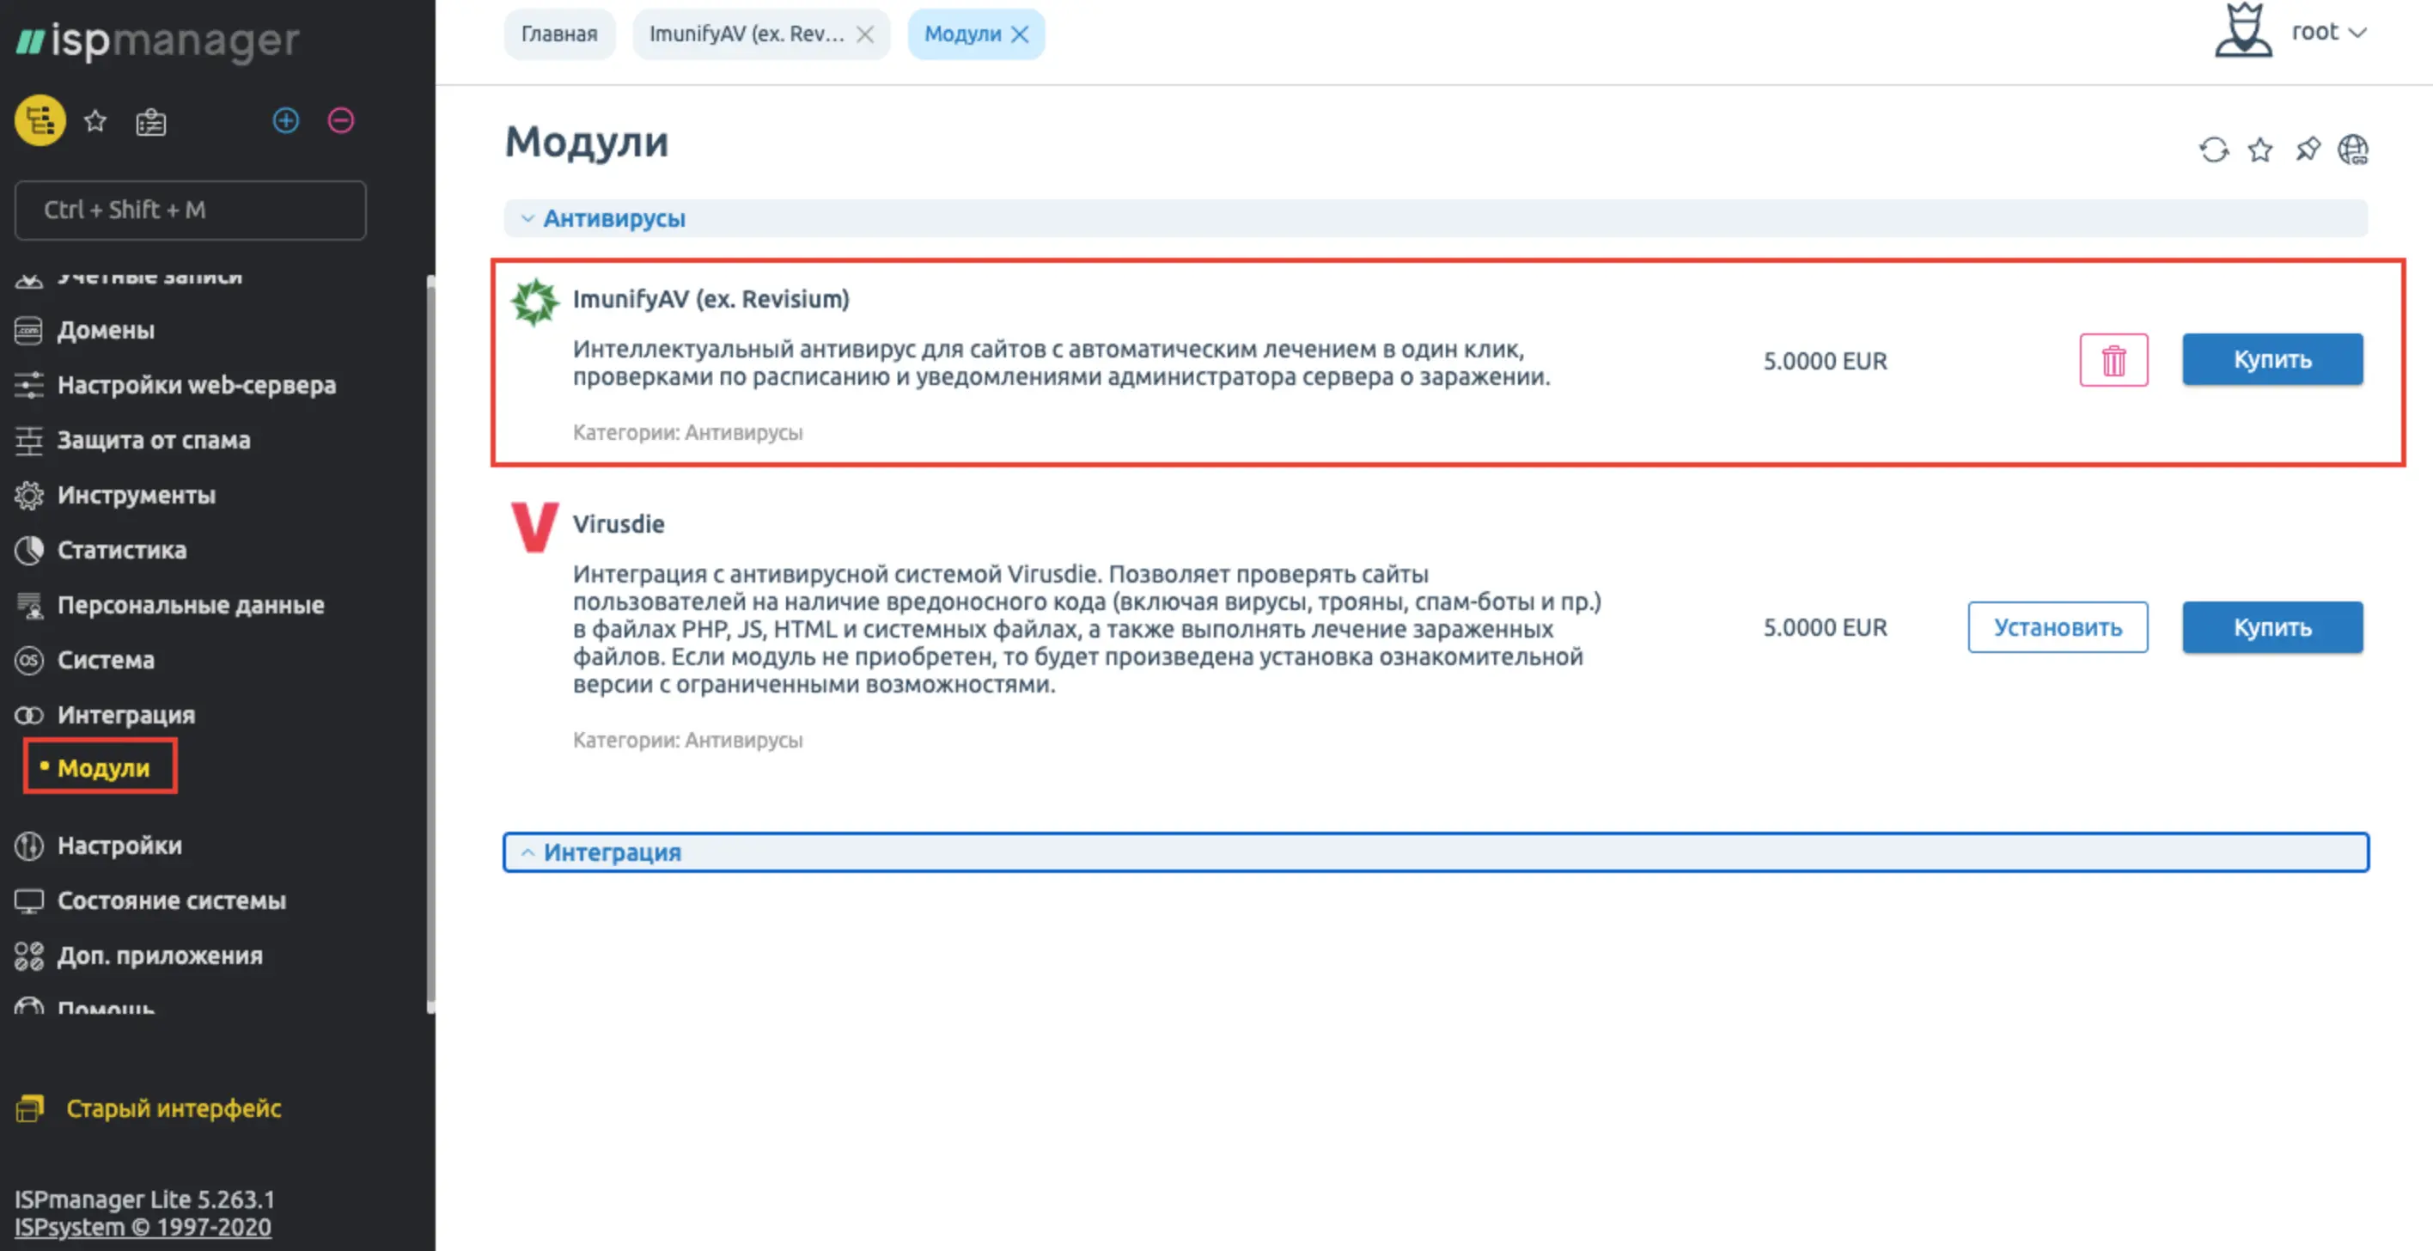This screenshot has width=2433, height=1251.
Task: Click the root user avatar icon
Action: click(x=2243, y=30)
